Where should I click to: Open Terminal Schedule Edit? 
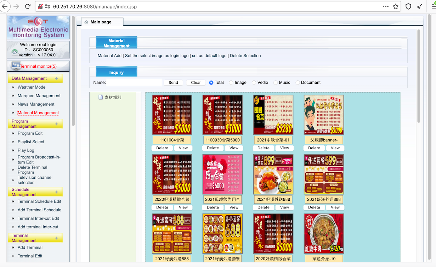39,201
